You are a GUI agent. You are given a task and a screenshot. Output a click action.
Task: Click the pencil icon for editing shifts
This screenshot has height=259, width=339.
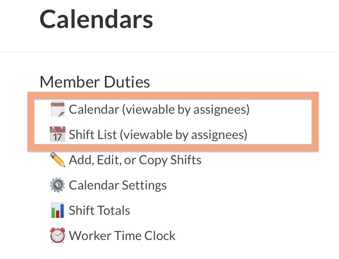(57, 160)
